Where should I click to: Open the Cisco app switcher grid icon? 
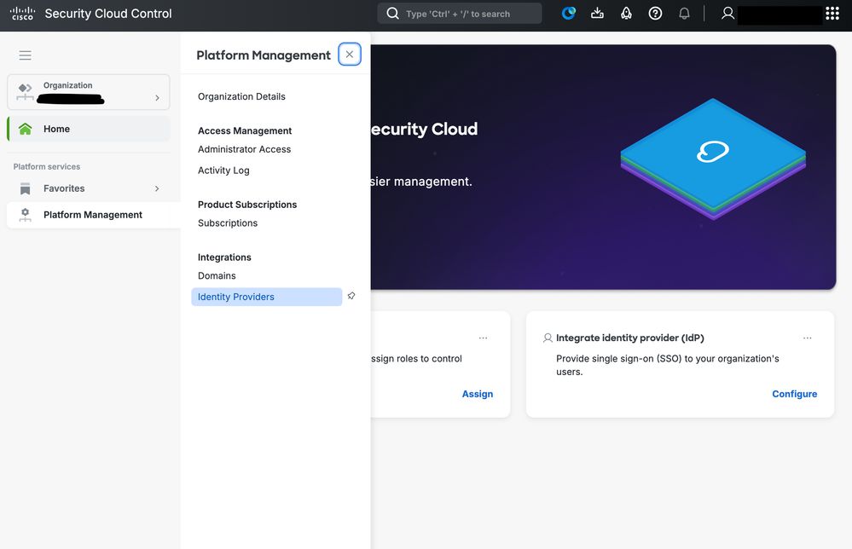point(832,14)
